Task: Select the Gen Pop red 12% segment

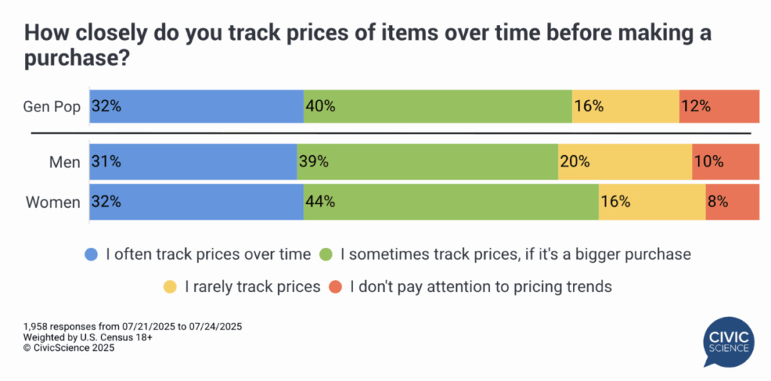Action: (718, 106)
